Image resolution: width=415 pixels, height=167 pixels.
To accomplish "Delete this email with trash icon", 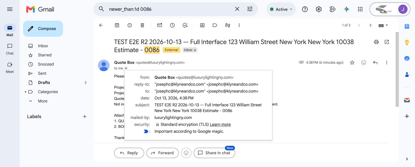I will tap(142, 25).
